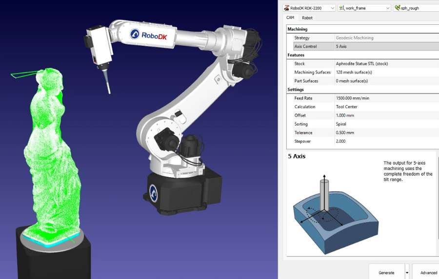Click the Generate button
Viewport: 439px width, 279px height.
pos(386,272)
